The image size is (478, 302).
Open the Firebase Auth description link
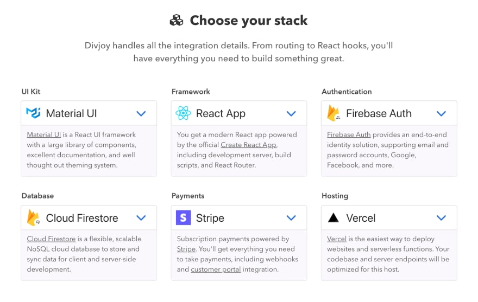[x=349, y=134]
